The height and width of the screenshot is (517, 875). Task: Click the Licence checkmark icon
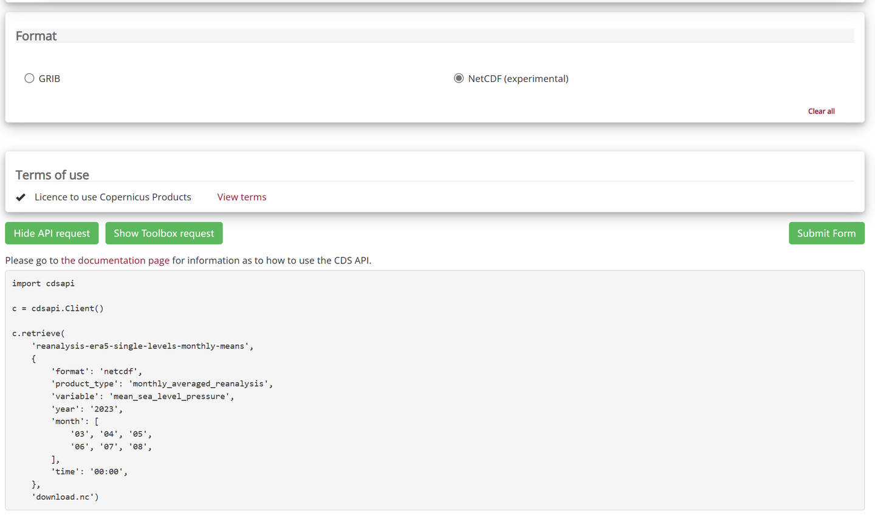point(21,197)
